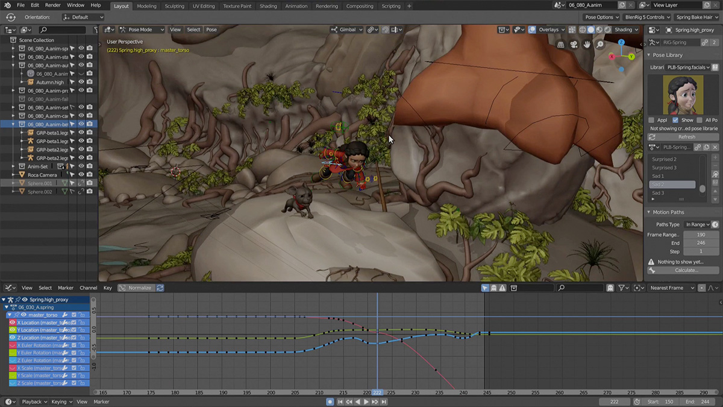The height and width of the screenshot is (407, 723).
Task: Click the Refresh button in Pose Library
Action: pyautogui.click(x=683, y=137)
